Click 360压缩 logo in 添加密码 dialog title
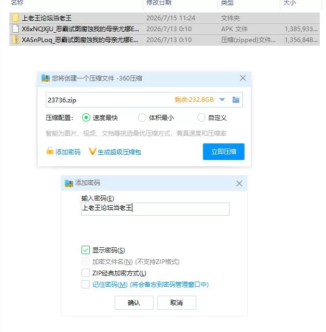The width and height of the screenshot is (326, 332). 69,183
